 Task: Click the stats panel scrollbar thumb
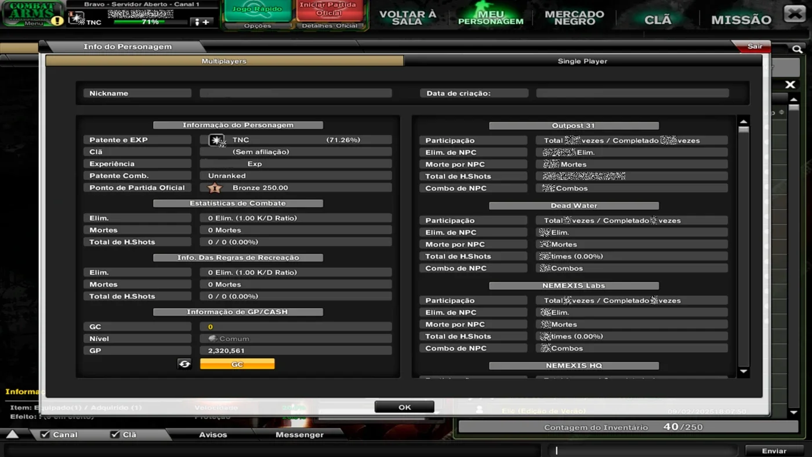744,130
